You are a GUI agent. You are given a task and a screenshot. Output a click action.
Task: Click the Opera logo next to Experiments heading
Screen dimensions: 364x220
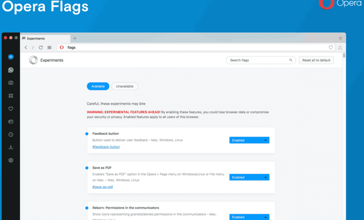[x=33, y=60]
